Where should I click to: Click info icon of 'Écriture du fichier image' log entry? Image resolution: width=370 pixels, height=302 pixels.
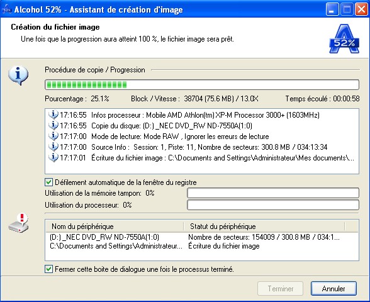(x=53, y=157)
